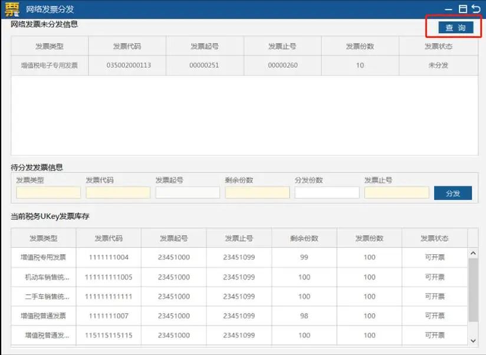
Task: Click 发票份数 header in undistributed table
Action: [360, 46]
